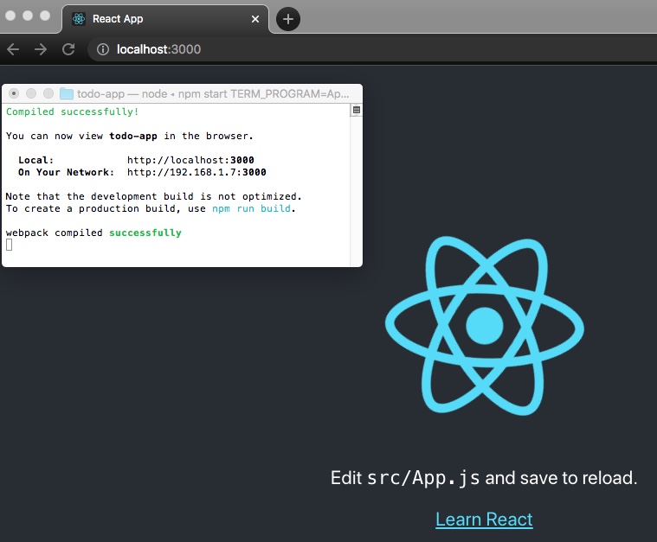The image size is (657, 542).
Task: Click the terminal cursor block
Action: 10,245
